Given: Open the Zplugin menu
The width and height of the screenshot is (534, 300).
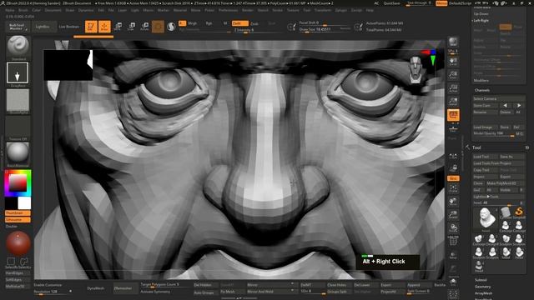Looking at the screenshot, I should coord(341,10).
